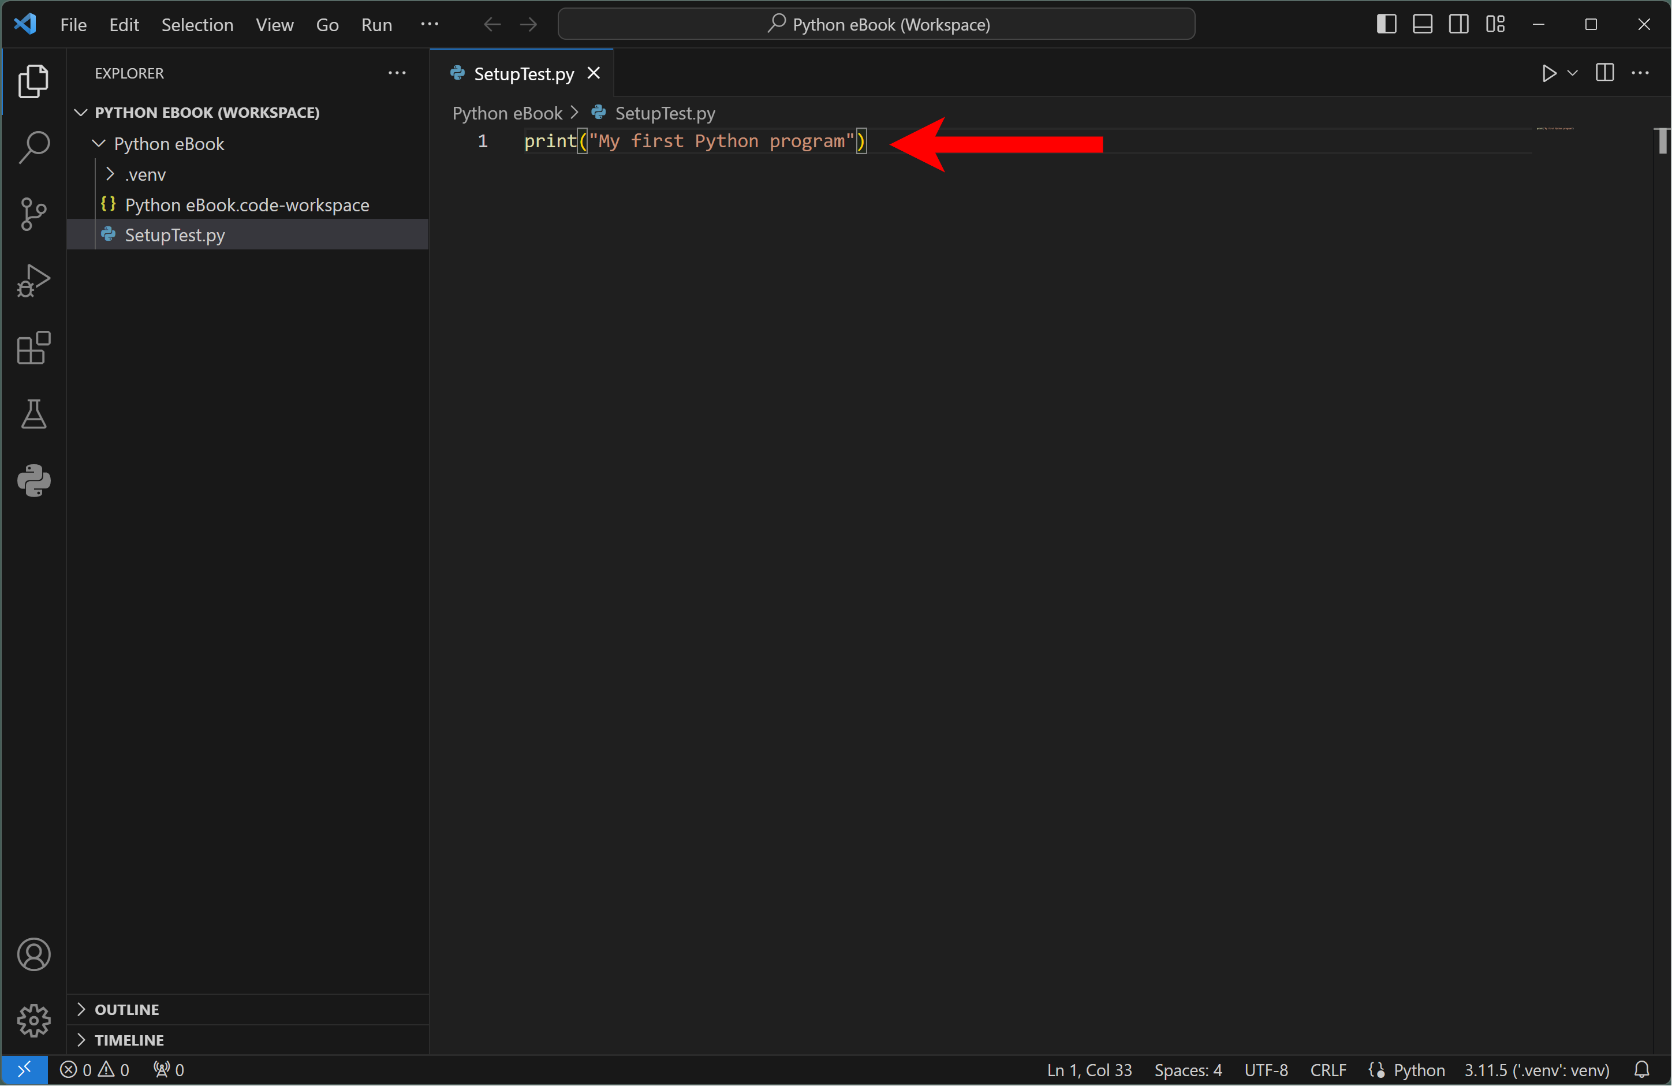Image resolution: width=1672 pixels, height=1086 pixels.
Task: Collapse the Python eBook folder
Action: tap(248, 143)
